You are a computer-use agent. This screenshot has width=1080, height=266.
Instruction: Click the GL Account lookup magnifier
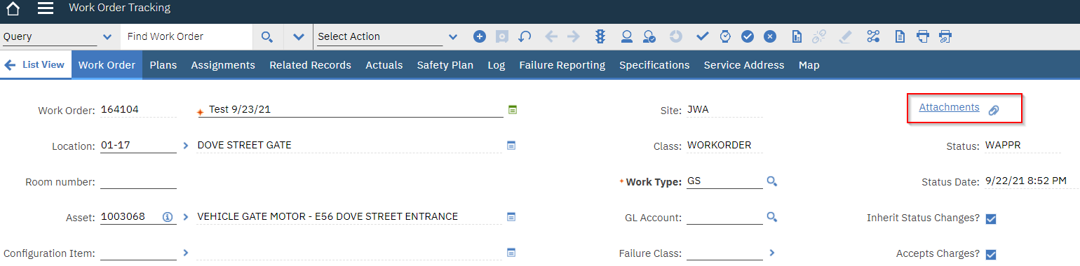pos(772,217)
